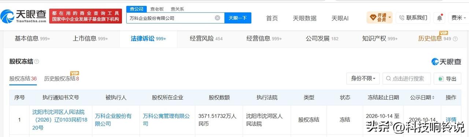Click the 导出 export button
This screenshot has height=137, width=469.
[x=447, y=78]
